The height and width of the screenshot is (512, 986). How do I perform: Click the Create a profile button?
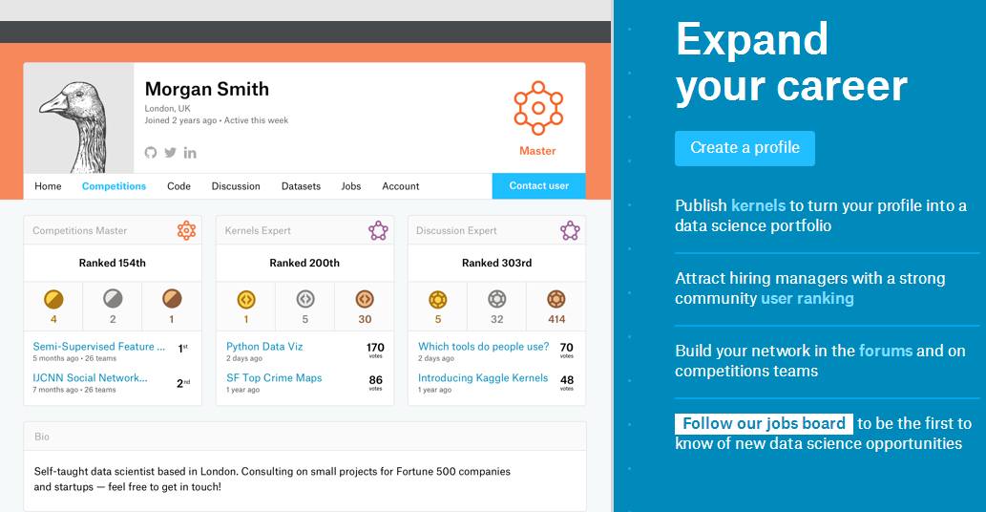pyautogui.click(x=745, y=148)
